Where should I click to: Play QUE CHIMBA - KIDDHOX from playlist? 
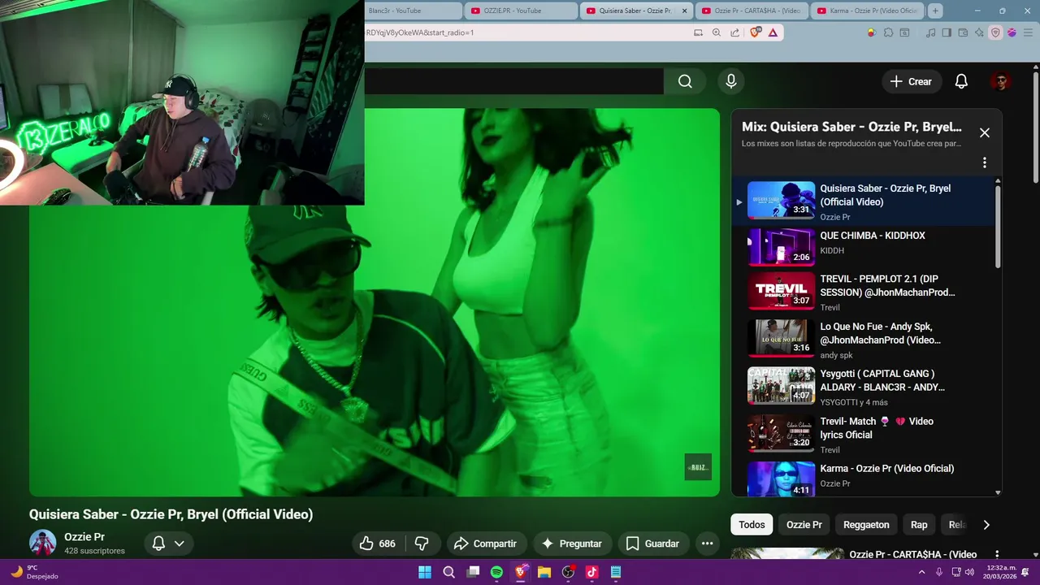[863, 247]
